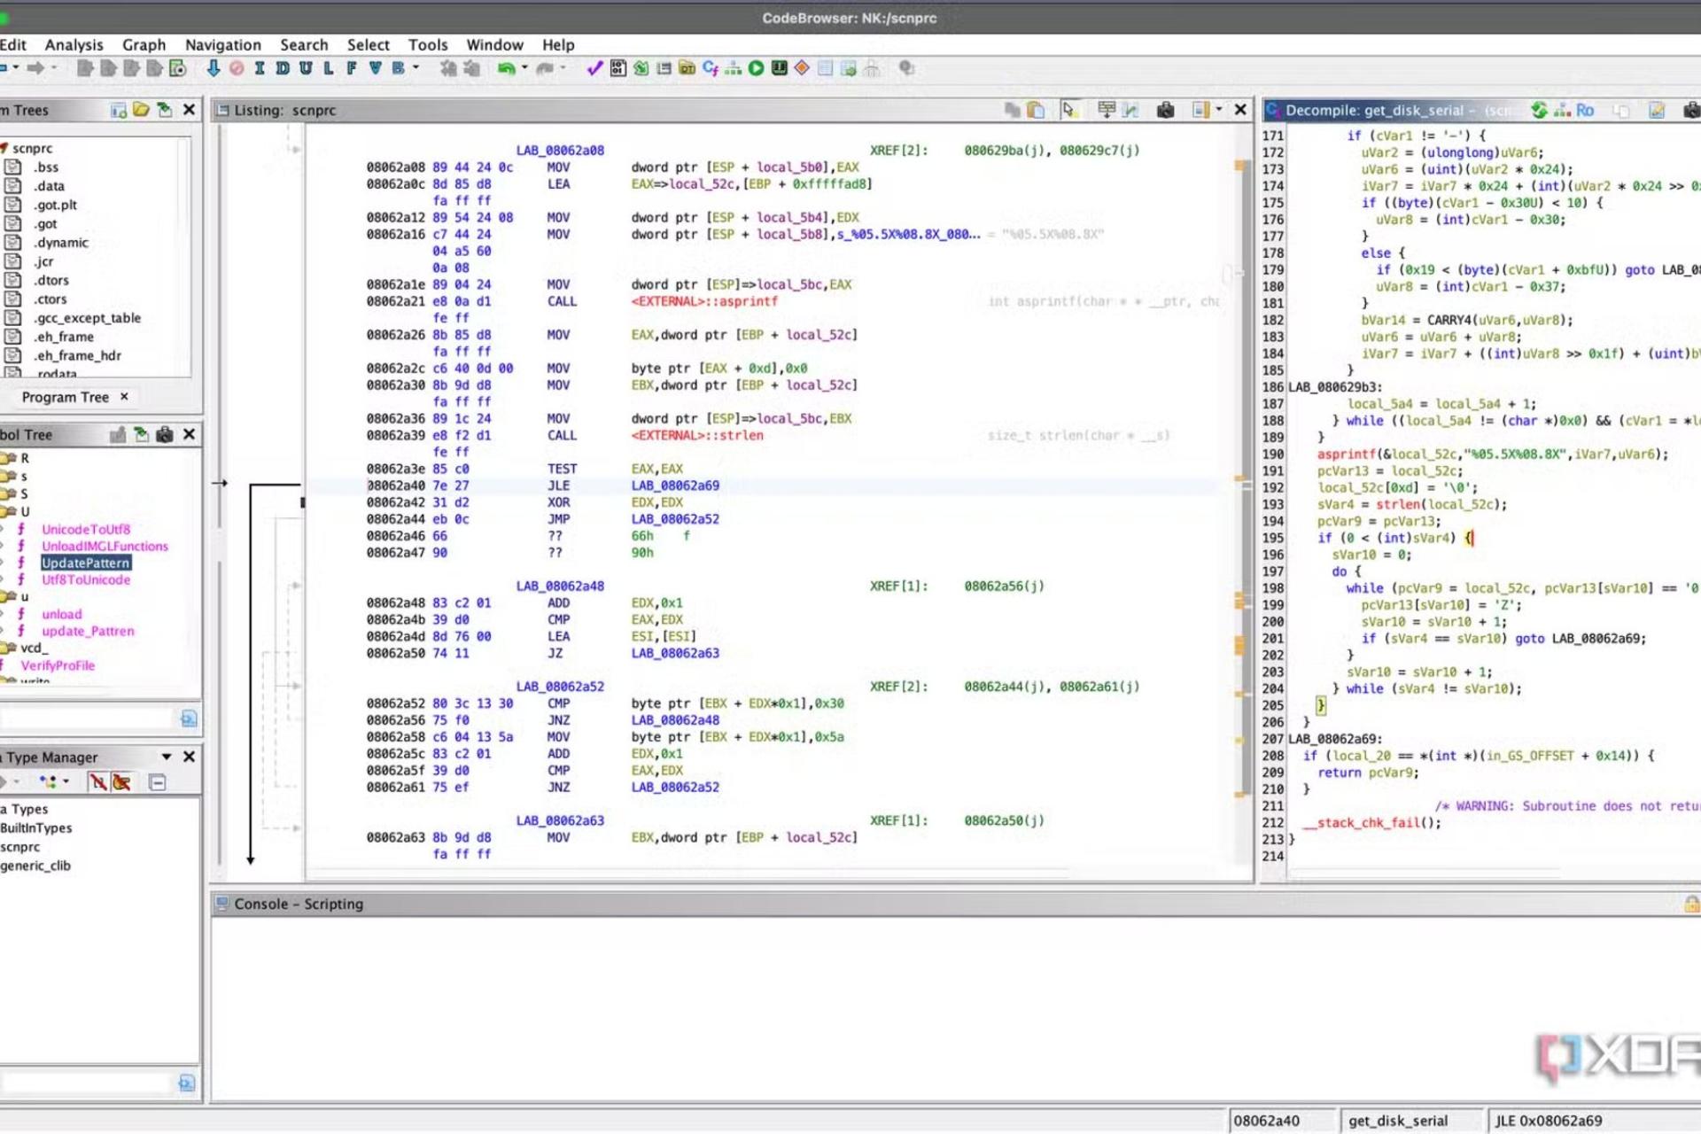Open the Listing fields dropdown arrow

[1219, 110]
